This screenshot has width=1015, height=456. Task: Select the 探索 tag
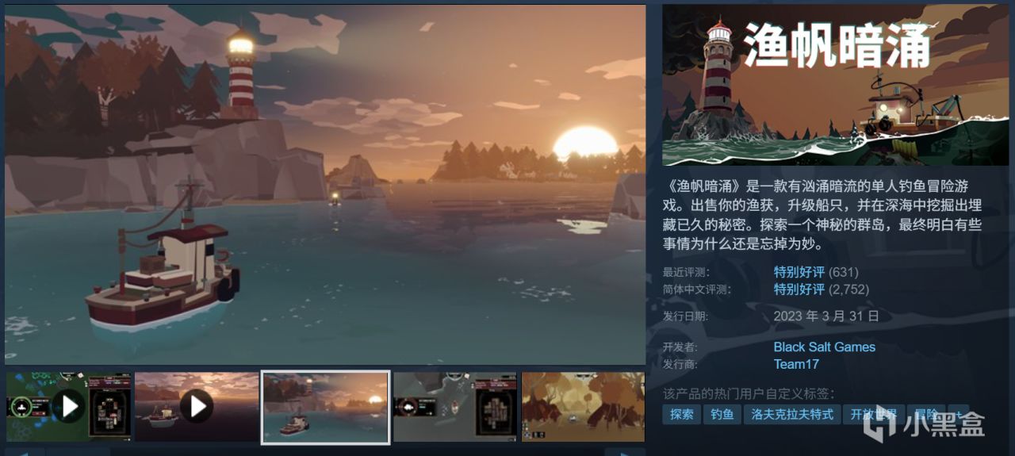pos(681,414)
